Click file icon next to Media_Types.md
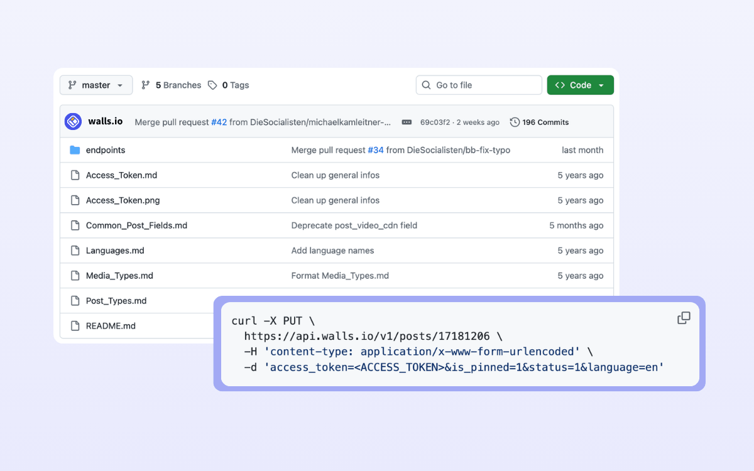Screen dimensions: 754x471 tap(75, 276)
